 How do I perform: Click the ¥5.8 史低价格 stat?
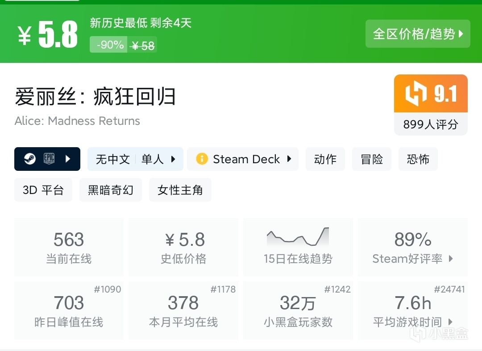[183, 247]
